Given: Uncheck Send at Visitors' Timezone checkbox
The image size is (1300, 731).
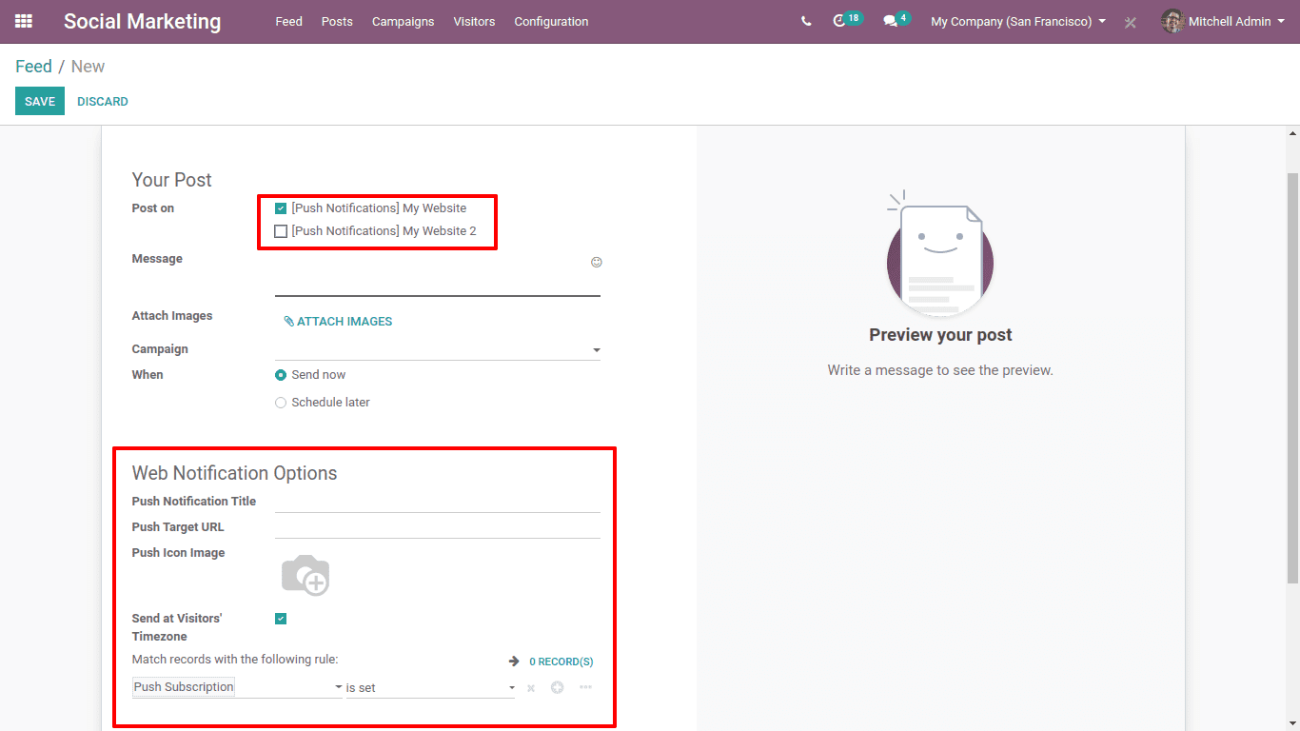Looking at the screenshot, I should [281, 619].
